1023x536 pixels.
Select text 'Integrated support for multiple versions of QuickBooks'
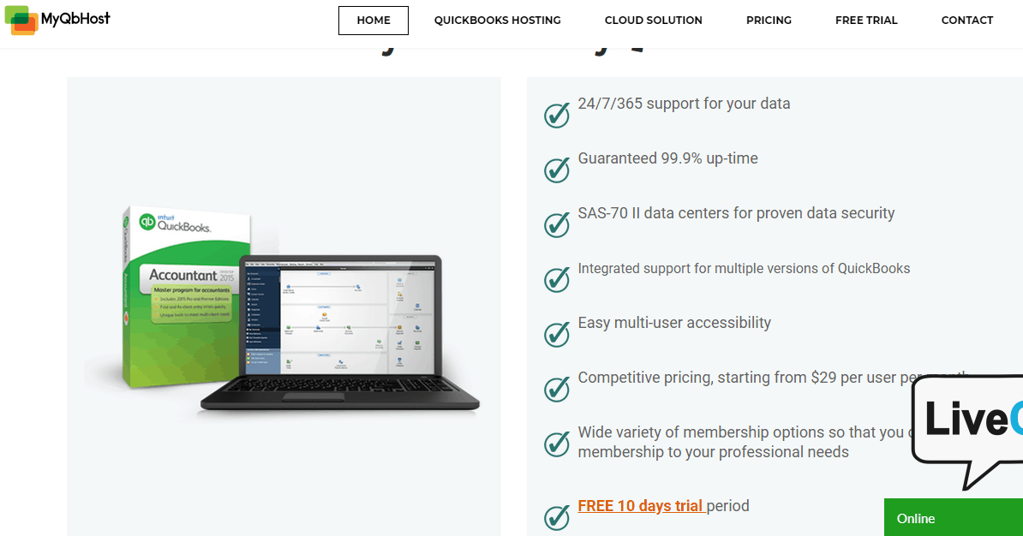(x=744, y=268)
